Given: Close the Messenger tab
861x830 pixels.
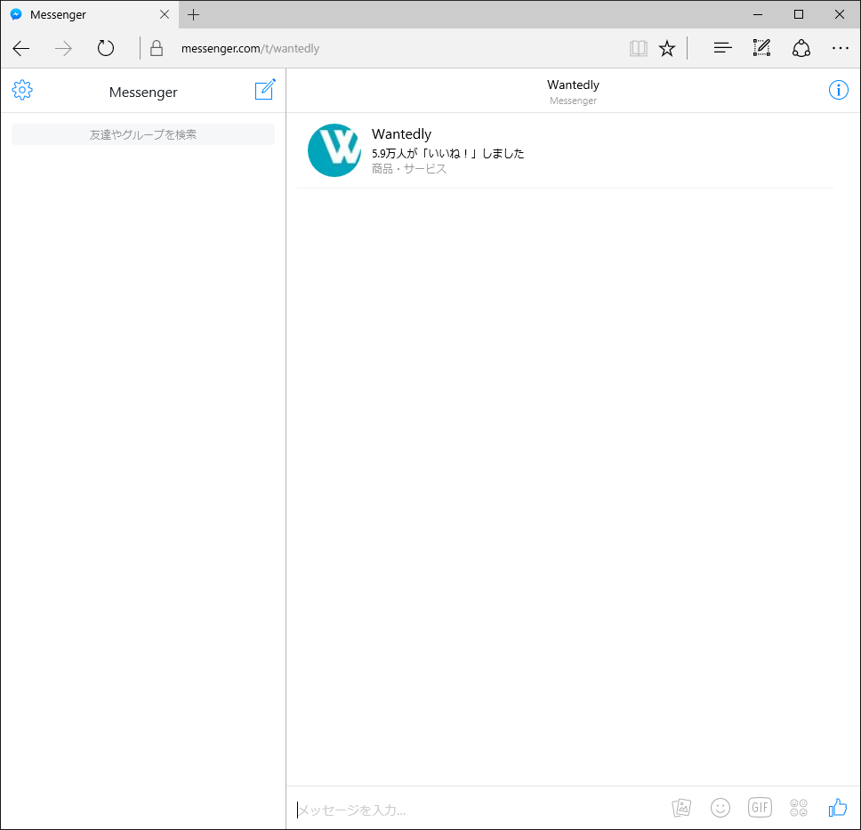Looking at the screenshot, I should pyautogui.click(x=165, y=15).
